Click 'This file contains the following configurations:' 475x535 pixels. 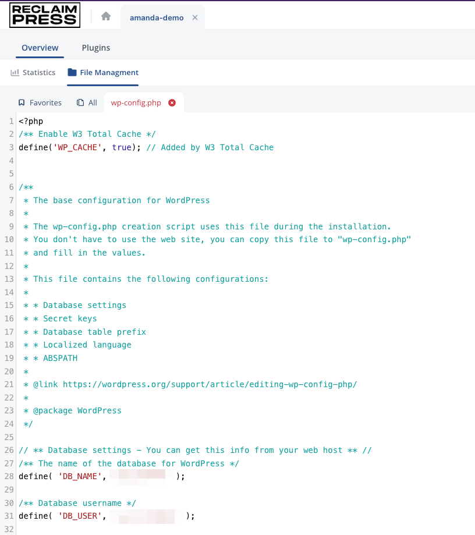146,279
